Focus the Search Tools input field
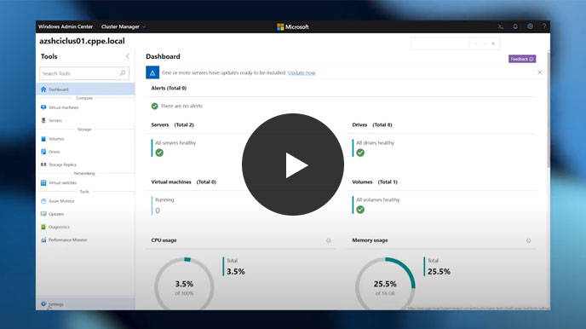Viewport: 586px width, 329px height. click(84, 73)
